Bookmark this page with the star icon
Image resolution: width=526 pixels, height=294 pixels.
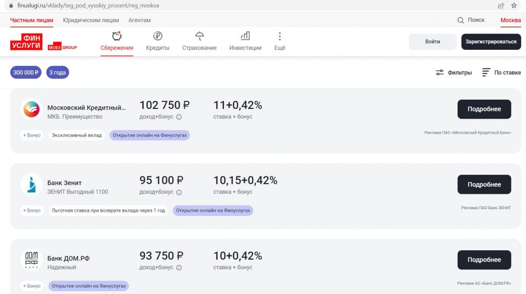point(514,5)
